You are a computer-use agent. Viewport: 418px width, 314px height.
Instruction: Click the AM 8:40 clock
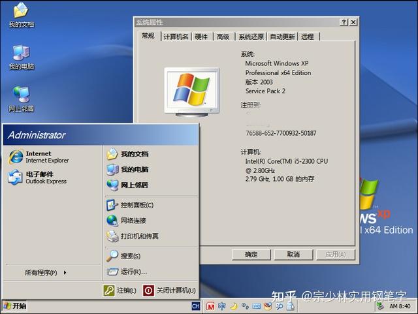(400, 306)
